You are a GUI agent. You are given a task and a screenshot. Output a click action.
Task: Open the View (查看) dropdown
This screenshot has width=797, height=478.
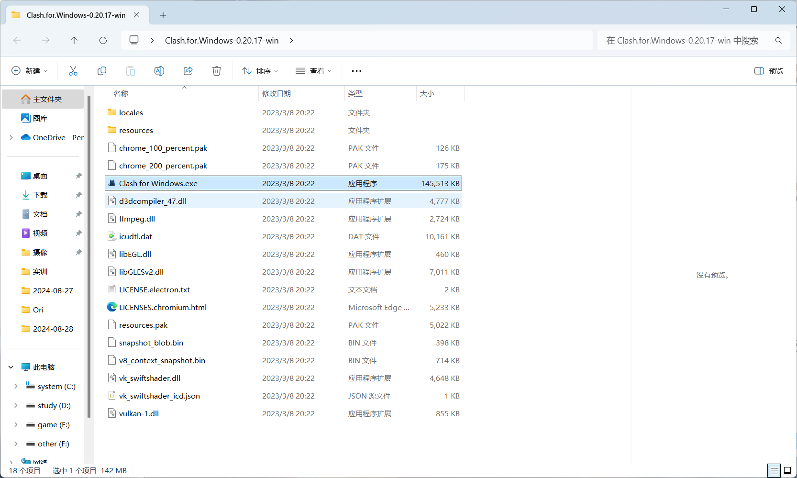tap(313, 71)
